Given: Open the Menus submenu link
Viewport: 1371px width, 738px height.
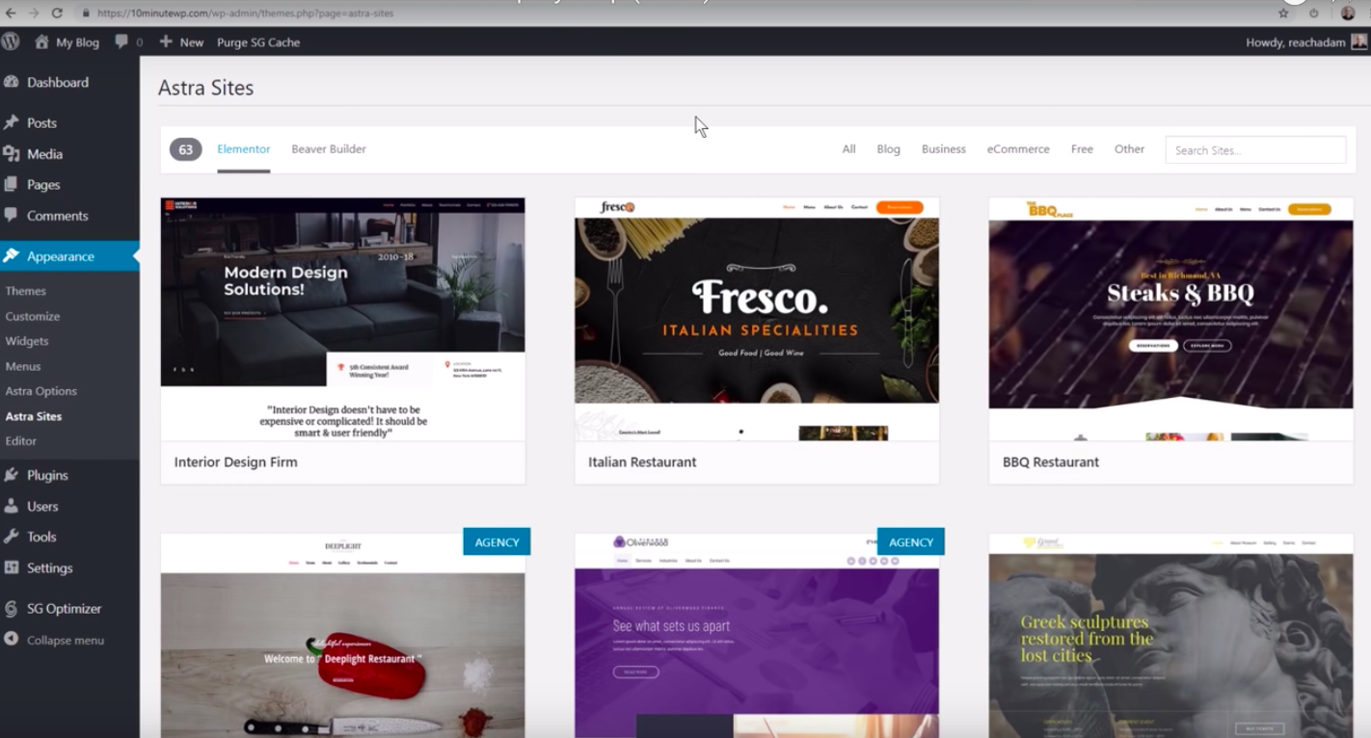Looking at the screenshot, I should point(23,366).
